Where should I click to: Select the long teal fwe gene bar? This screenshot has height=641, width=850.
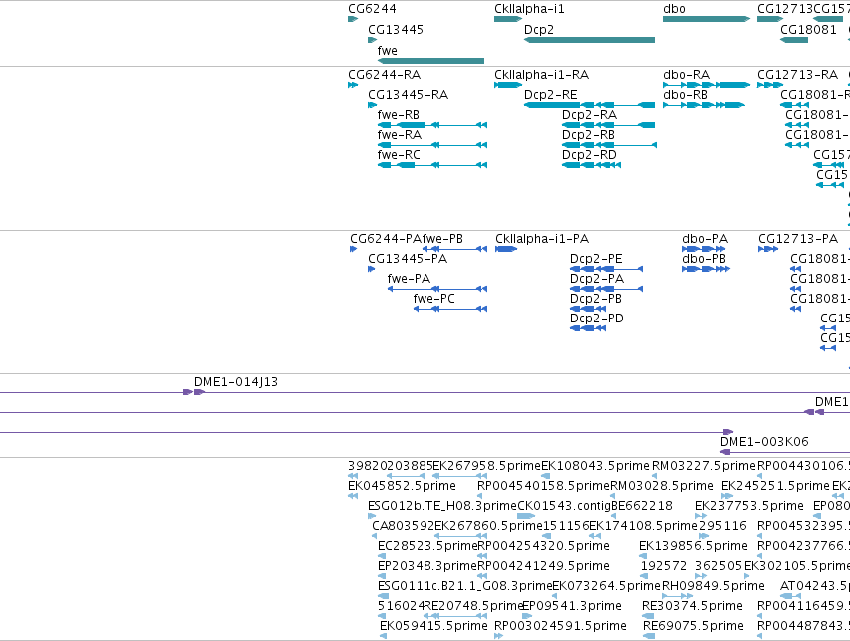pos(430,61)
